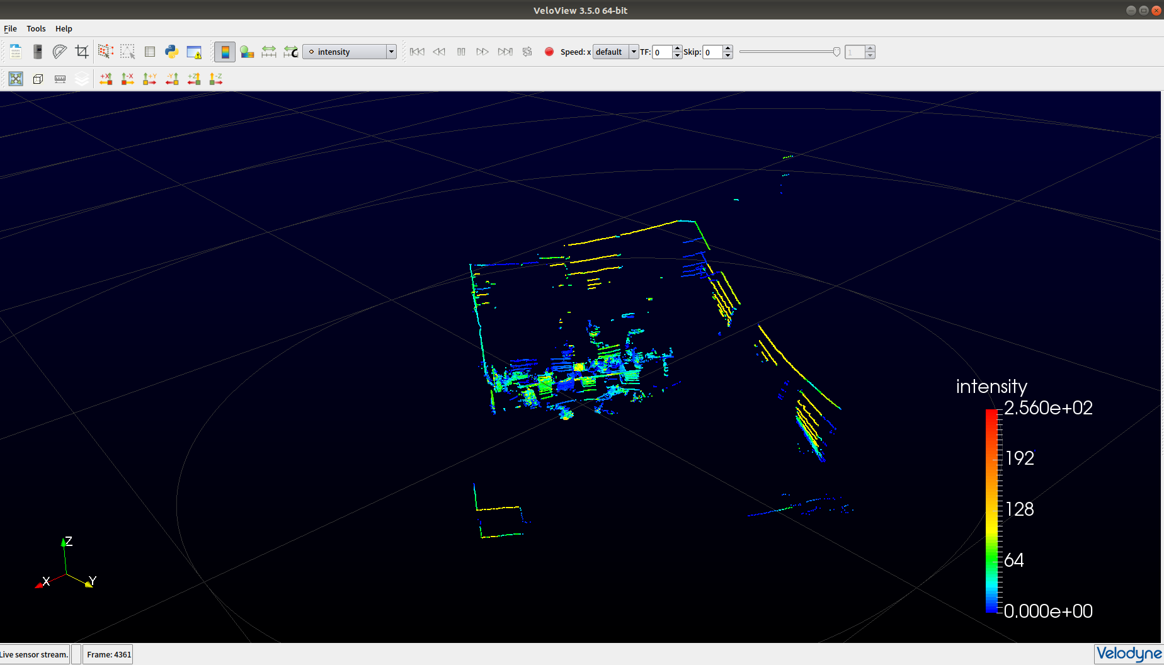1164x665 pixels.
Task: Go to the last frame
Action: [505, 52]
